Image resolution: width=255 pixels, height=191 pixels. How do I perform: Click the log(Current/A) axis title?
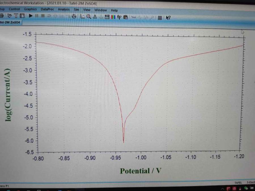point(8,95)
